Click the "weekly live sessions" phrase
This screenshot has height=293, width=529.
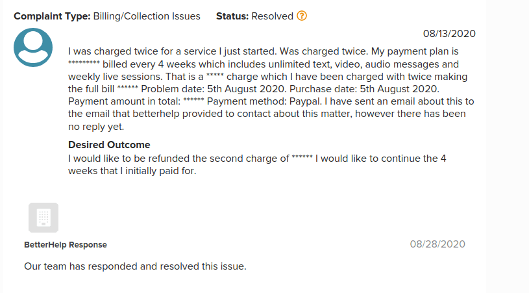pyautogui.click(x=101, y=77)
